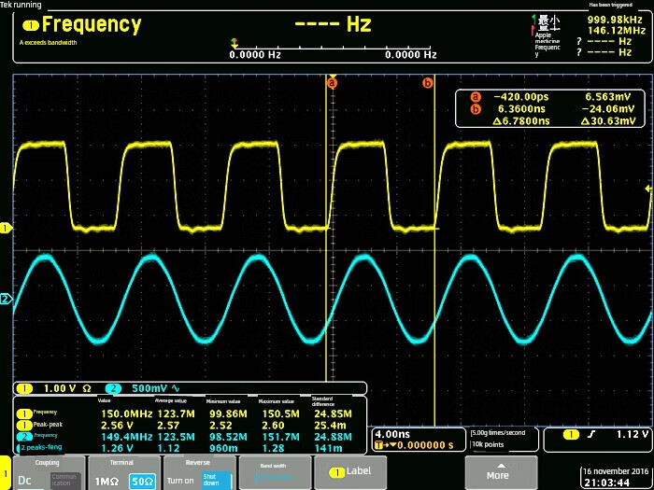Click cursor marker b at top of graticule

(x=428, y=83)
